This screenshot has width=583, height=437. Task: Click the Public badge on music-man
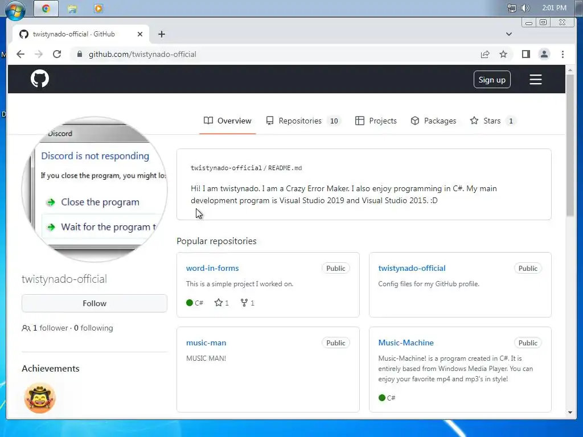point(335,343)
